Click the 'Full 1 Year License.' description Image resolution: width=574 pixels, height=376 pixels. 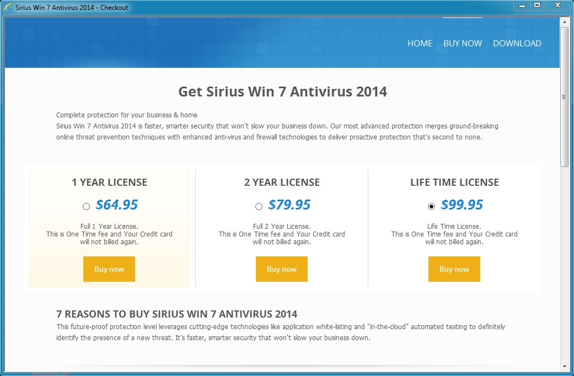tap(109, 226)
